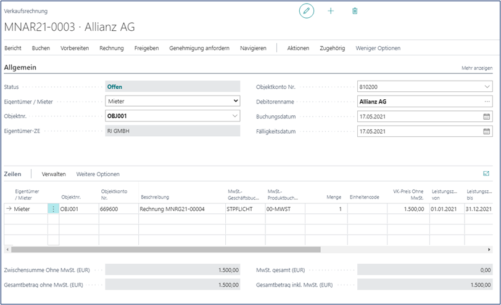Open the Objektkonto Nr. 810200 dropdown

(487, 86)
